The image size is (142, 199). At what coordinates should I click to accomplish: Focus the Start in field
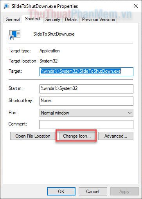[x=86, y=89]
